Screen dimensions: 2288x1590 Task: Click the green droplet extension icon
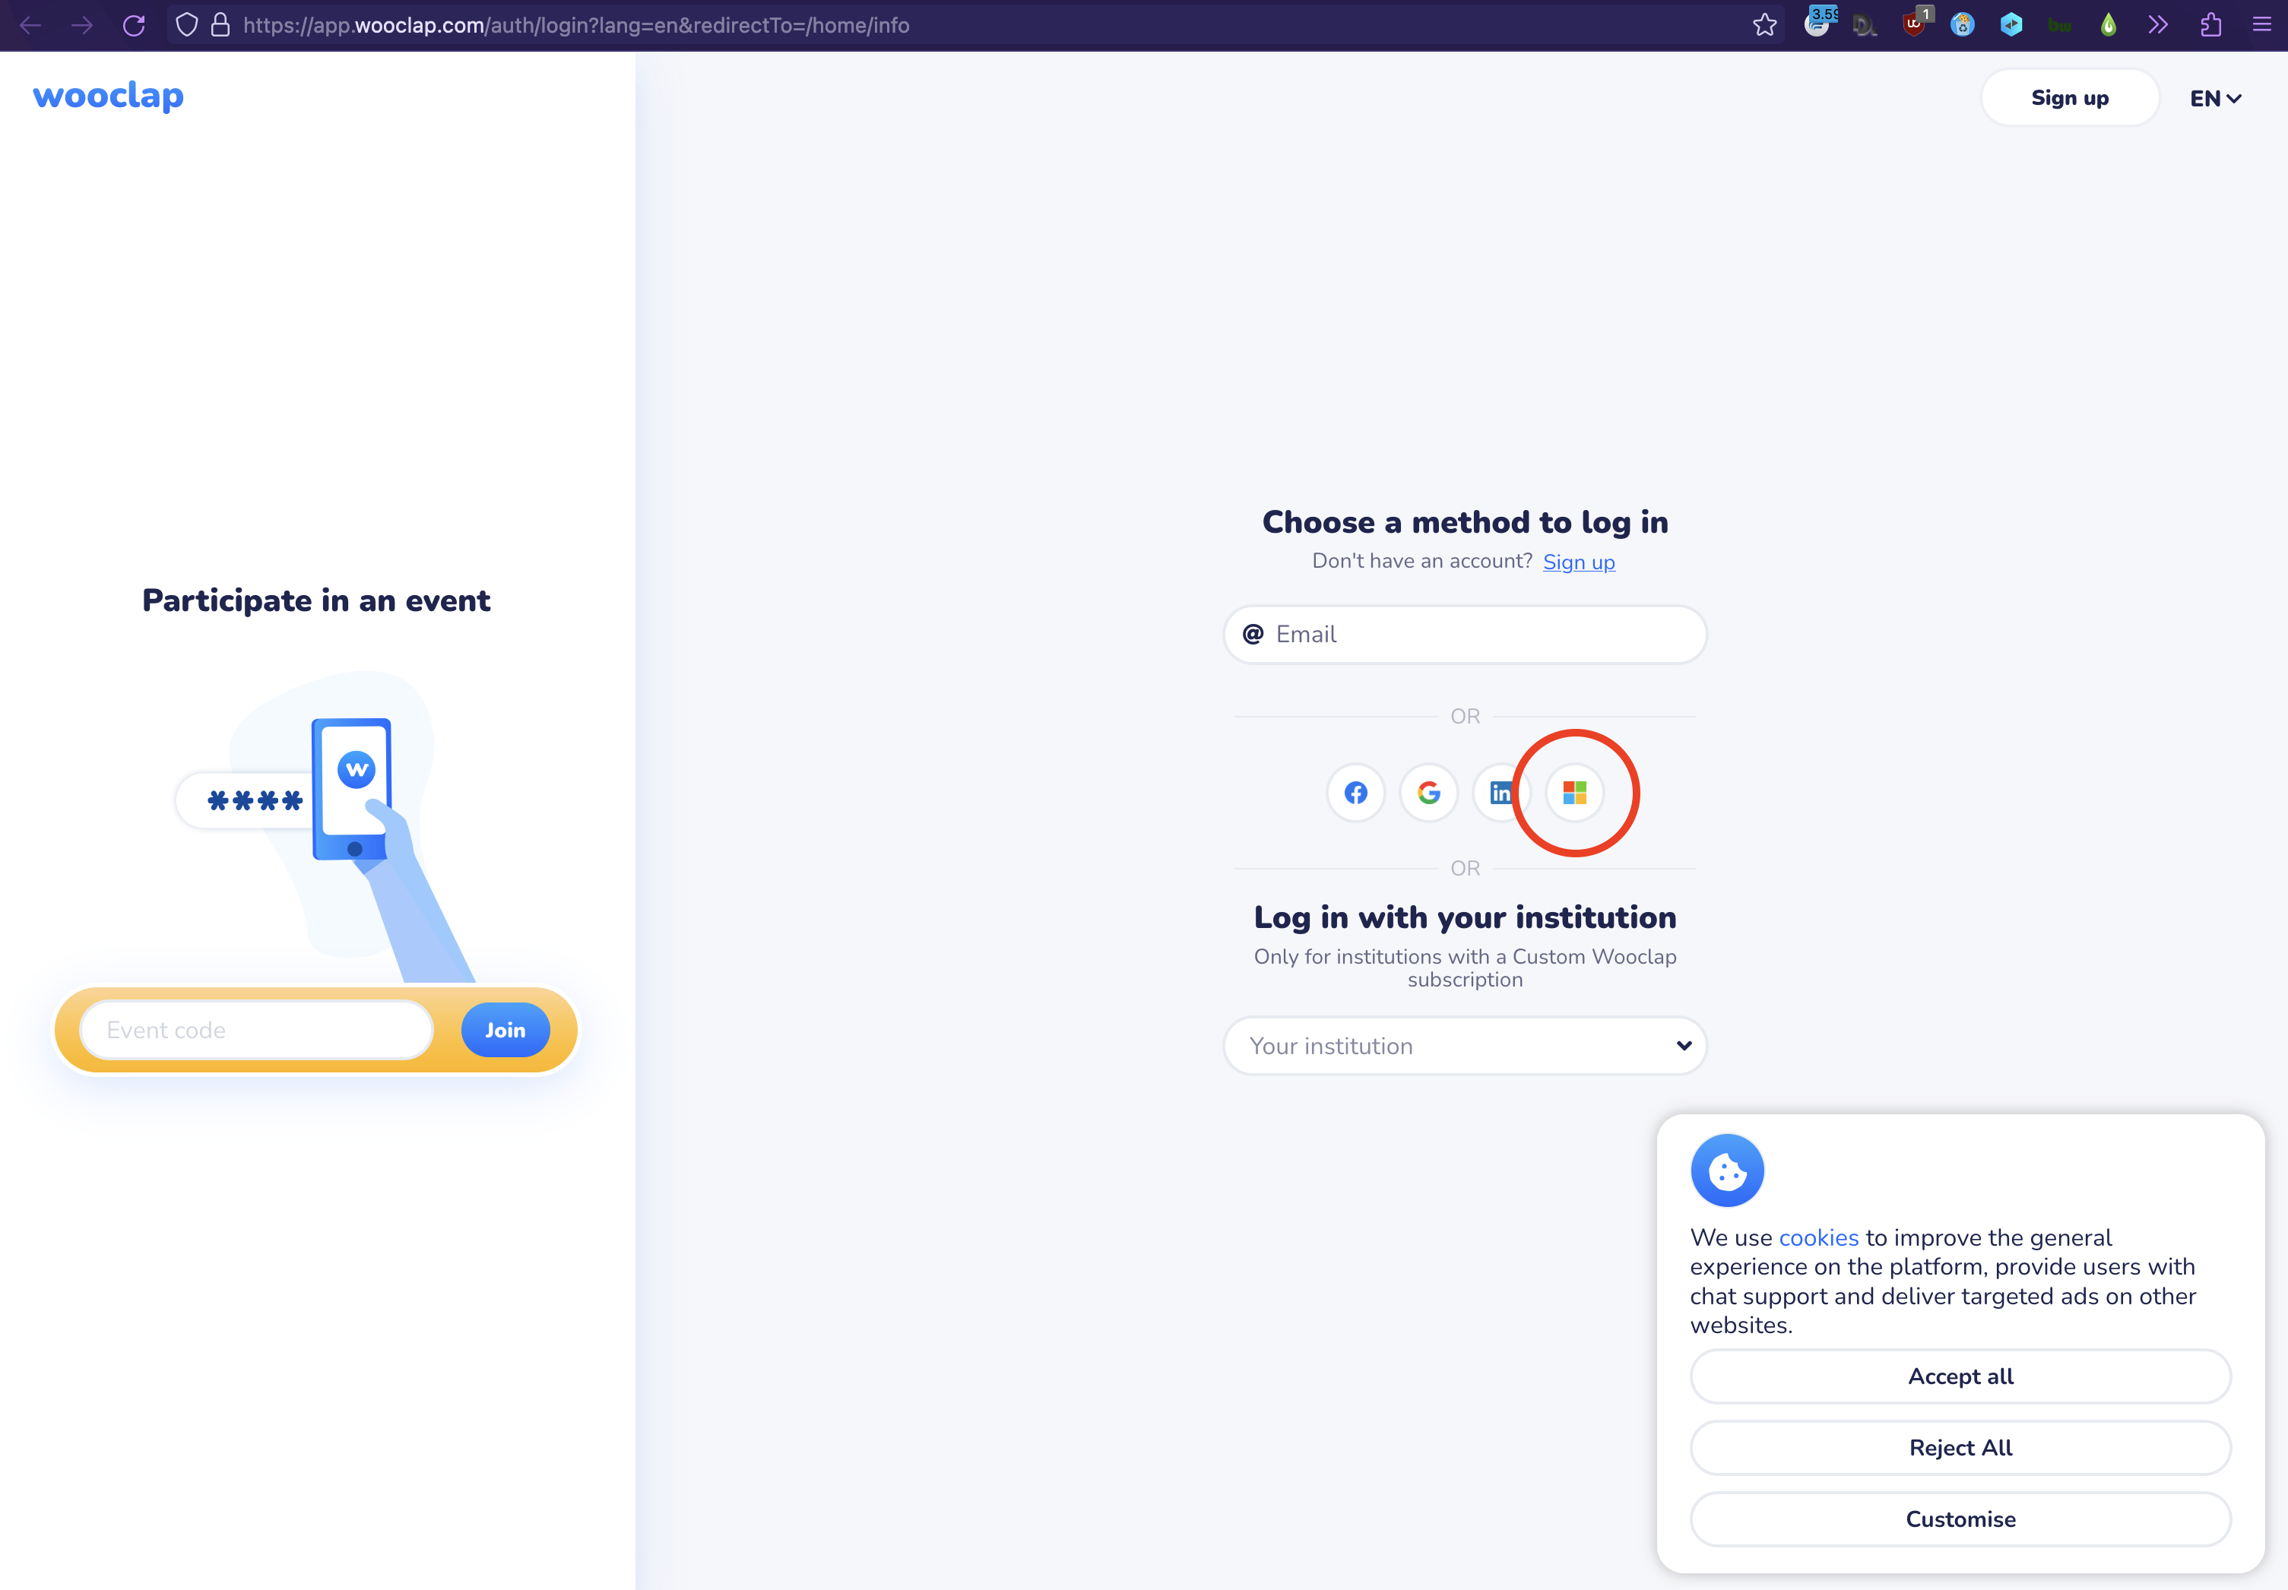tap(2108, 25)
